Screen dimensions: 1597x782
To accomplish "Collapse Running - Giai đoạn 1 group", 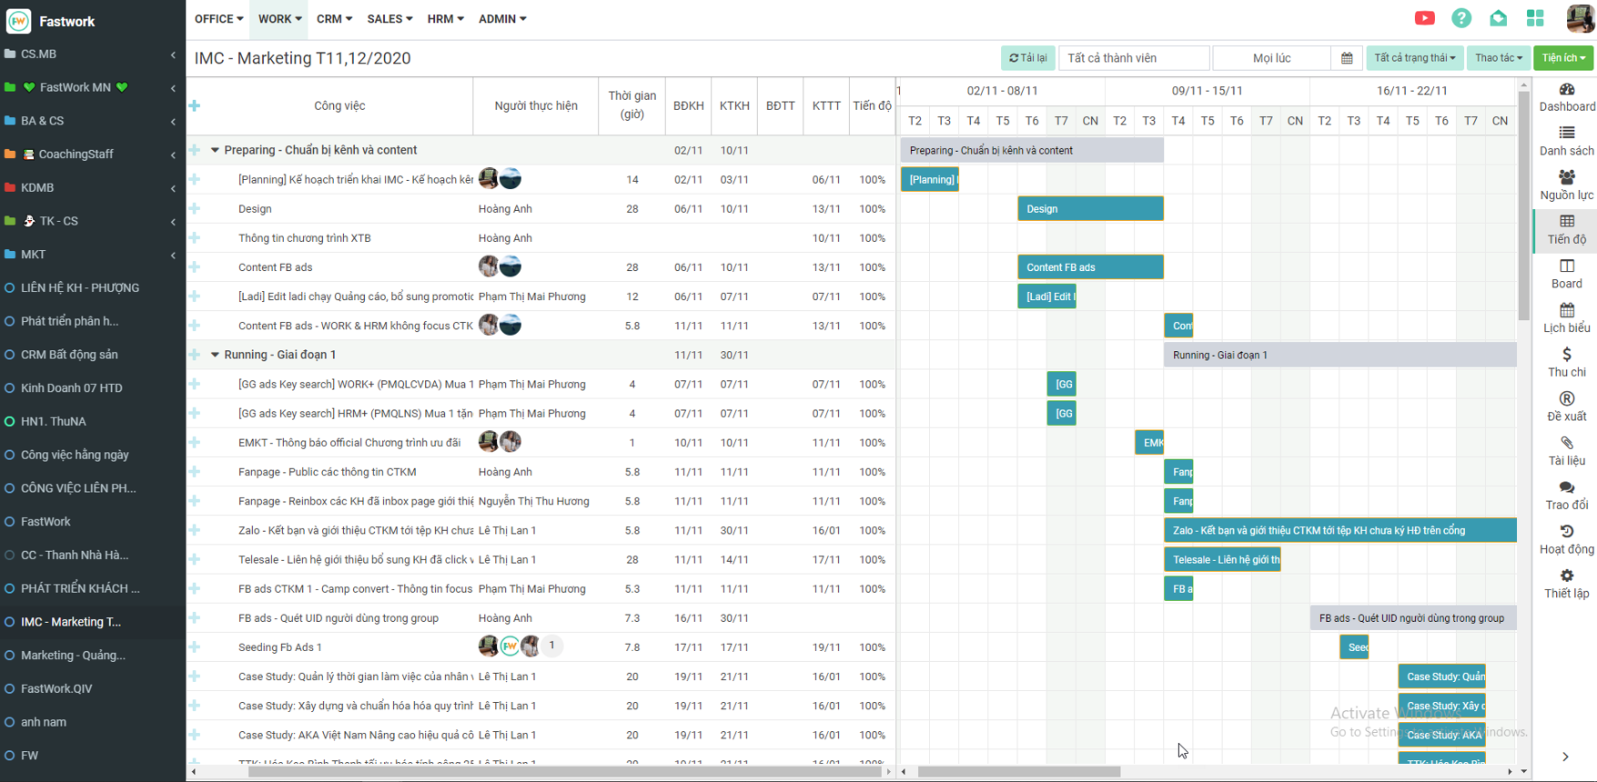I will point(216,355).
